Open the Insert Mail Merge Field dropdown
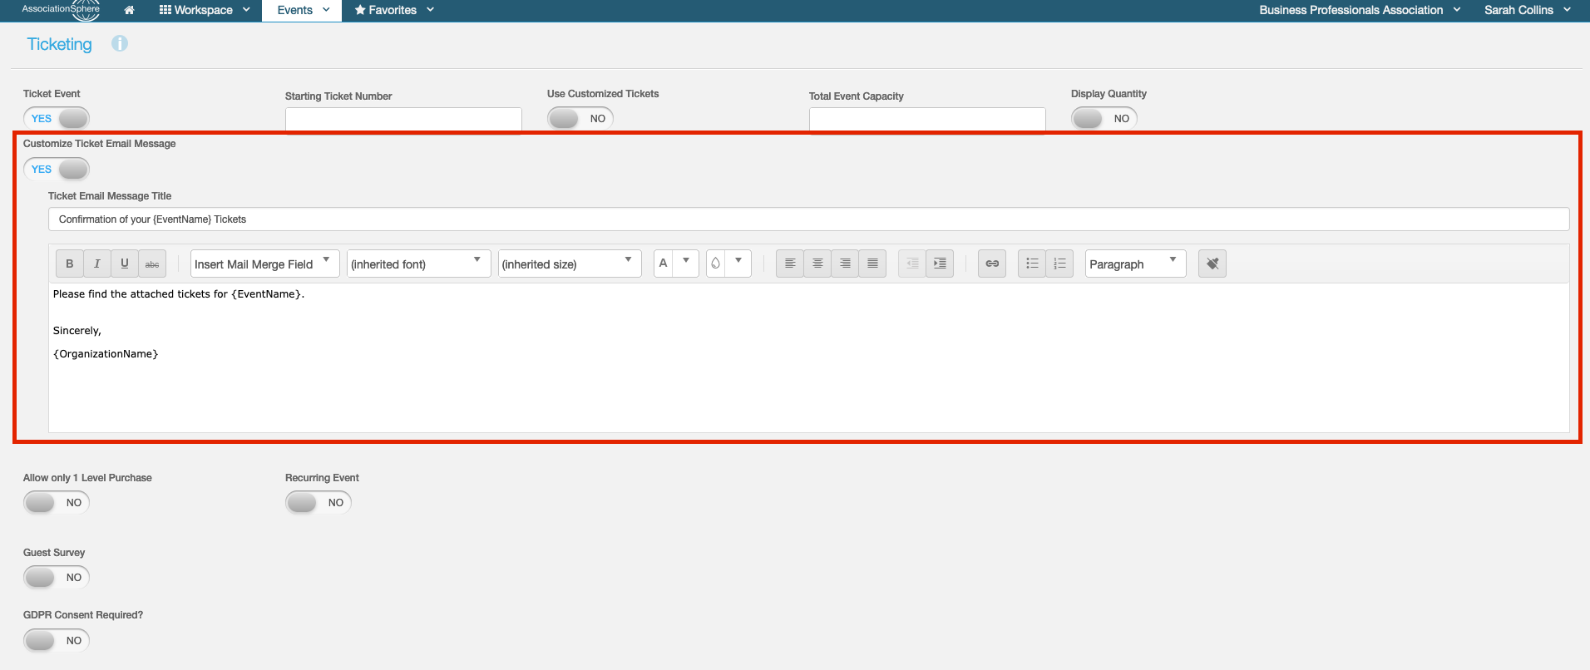The image size is (1590, 670). point(265,264)
